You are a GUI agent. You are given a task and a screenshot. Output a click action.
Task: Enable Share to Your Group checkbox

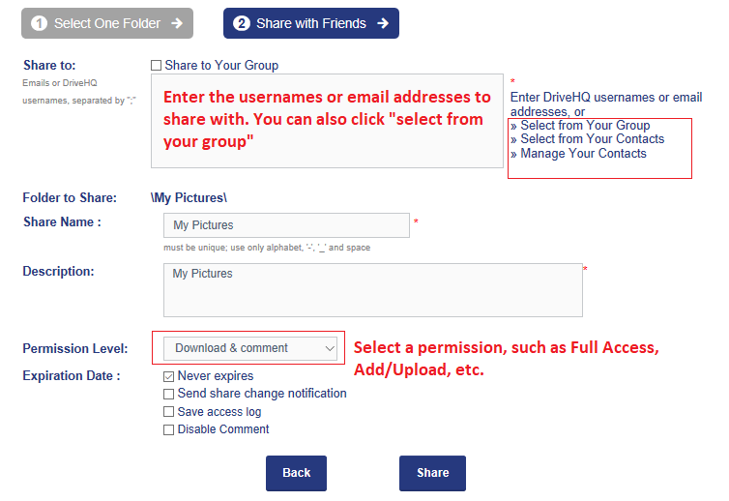tap(157, 66)
